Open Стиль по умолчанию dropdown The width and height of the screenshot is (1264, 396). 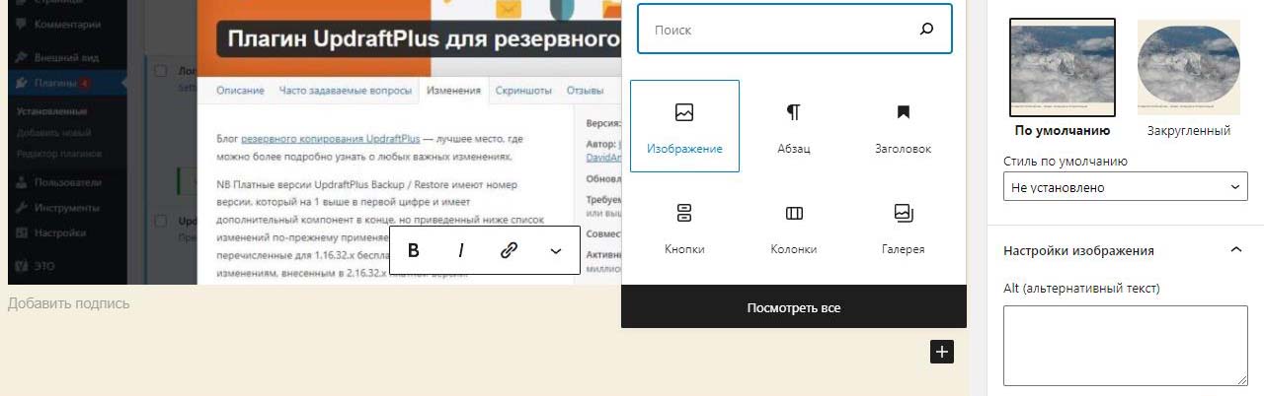(1126, 187)
